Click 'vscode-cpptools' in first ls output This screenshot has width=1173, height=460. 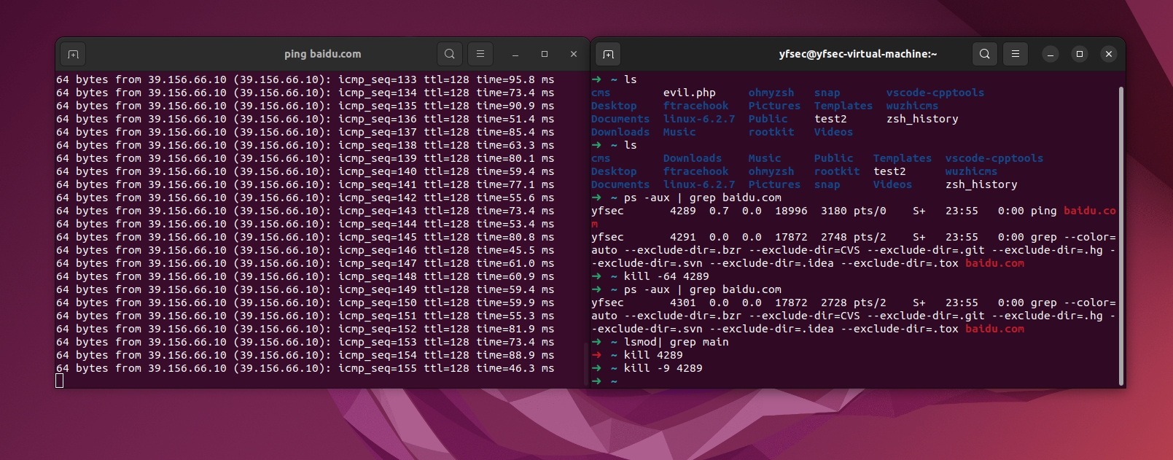click(935, 93)
